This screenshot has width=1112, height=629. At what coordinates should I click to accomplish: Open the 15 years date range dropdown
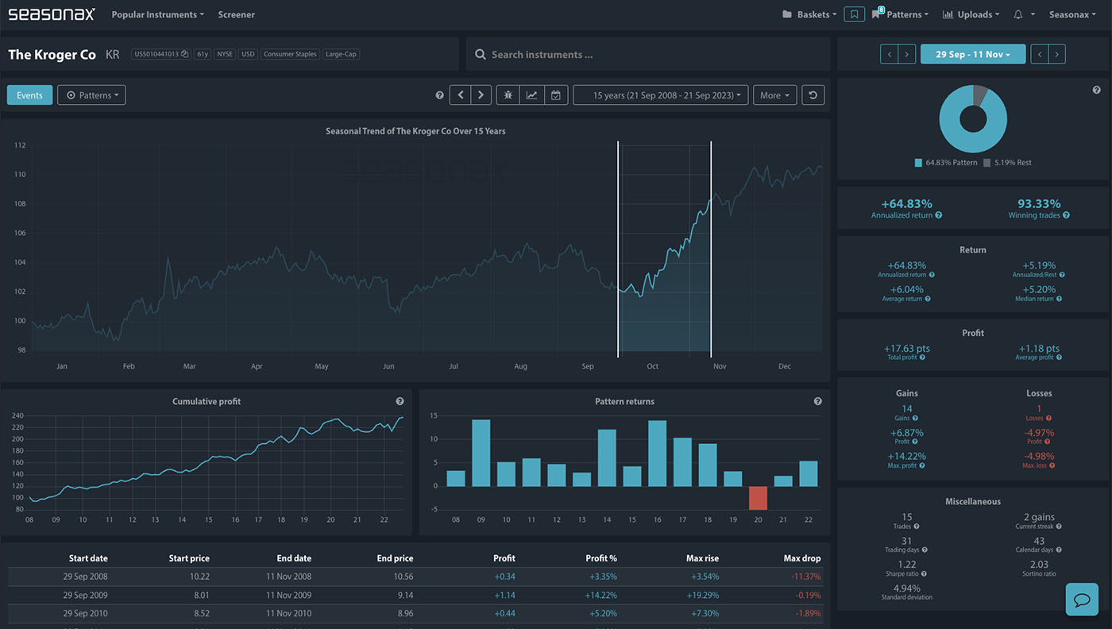pyautogui.click(x=660, y=95)
